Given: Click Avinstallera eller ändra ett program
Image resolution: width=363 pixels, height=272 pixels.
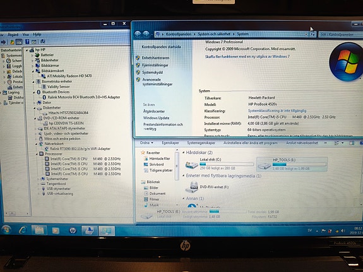Looking at the screenshot, I should 250,143.
